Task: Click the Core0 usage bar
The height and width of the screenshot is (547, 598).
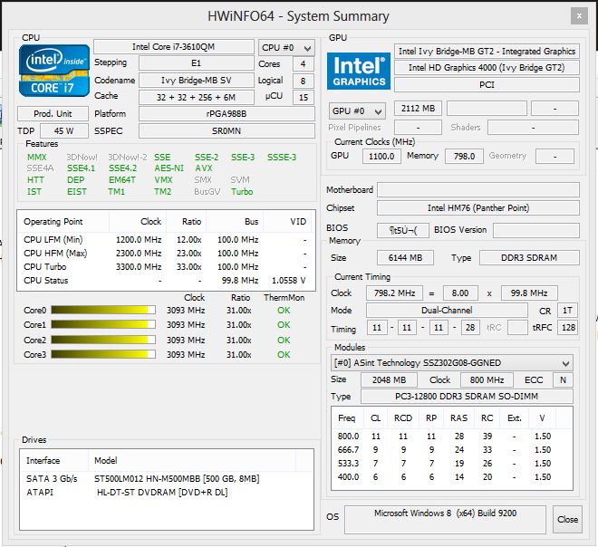Action: pyautogui.click(x=103, y=310)
